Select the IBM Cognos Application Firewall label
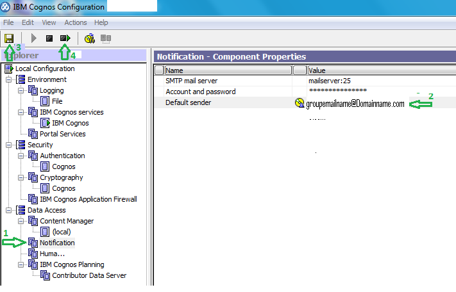 (x=89, y=199)
